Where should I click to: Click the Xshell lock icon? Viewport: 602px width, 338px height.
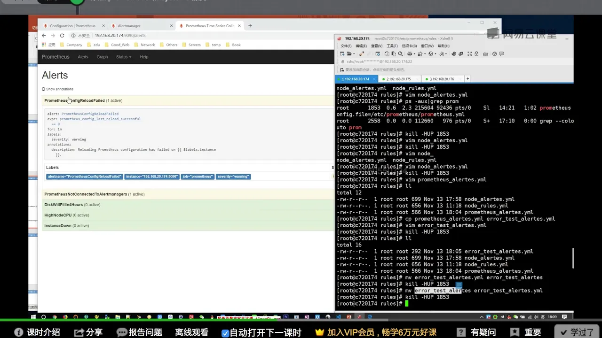click(476, 54)
